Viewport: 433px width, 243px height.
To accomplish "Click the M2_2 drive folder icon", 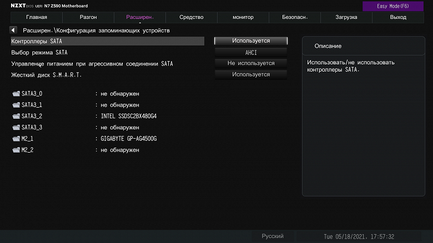I will coord(16,150).
